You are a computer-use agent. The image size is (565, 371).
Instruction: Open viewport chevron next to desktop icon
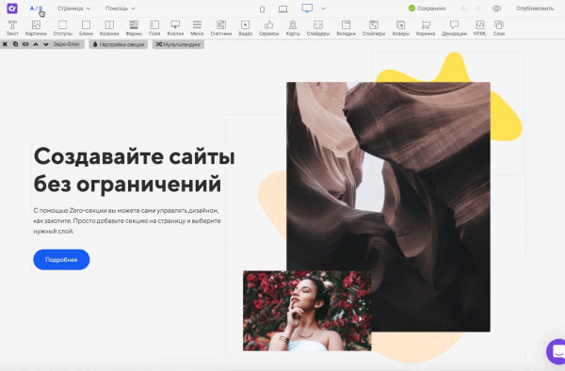pyautogui.click(x=324, y=8)
